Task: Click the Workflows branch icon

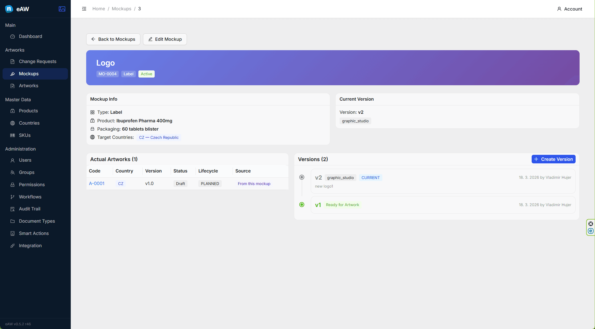Action: (13, 197)
